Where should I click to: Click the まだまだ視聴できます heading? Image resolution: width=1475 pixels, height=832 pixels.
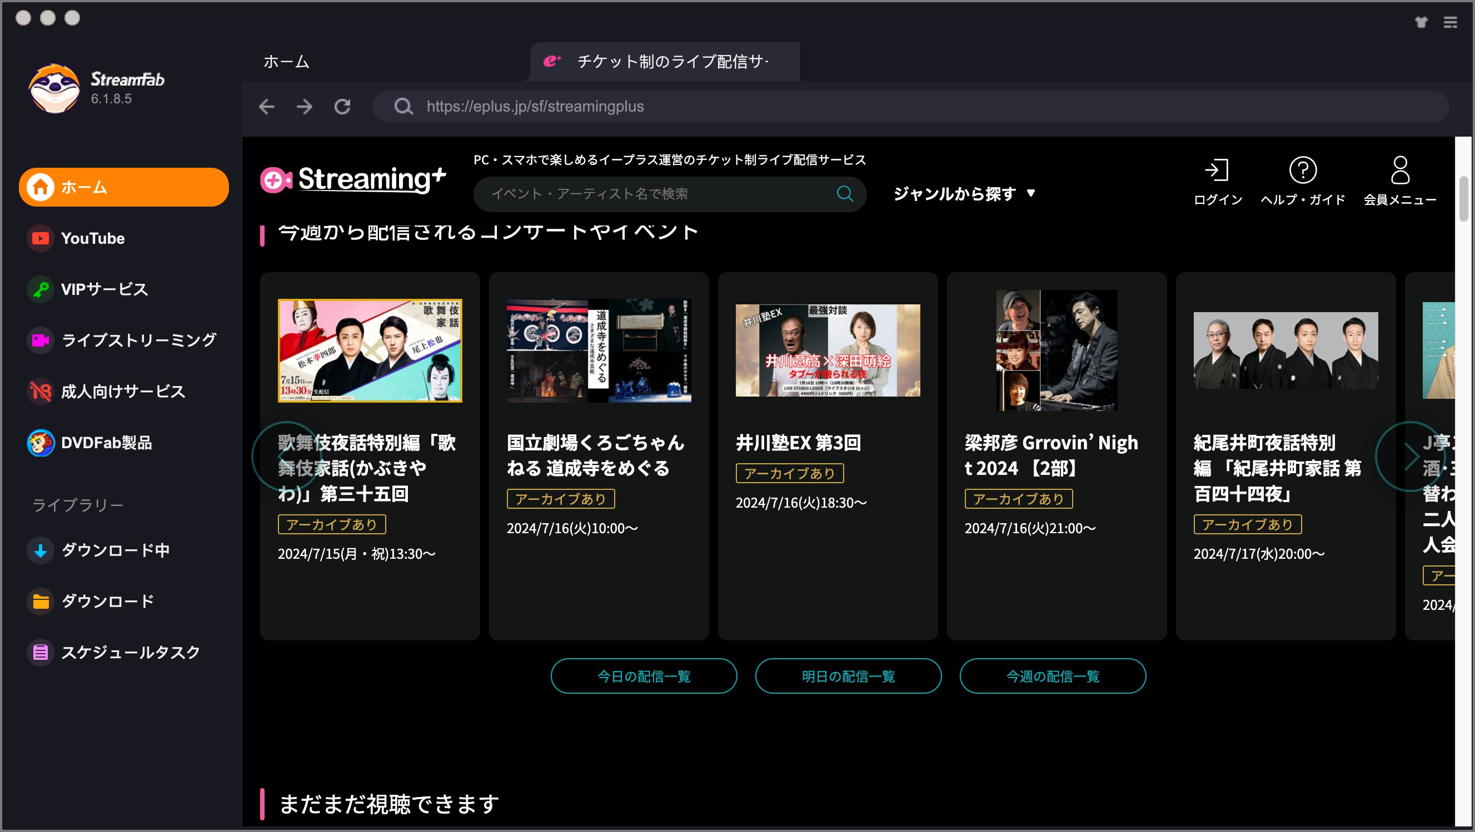388,804
